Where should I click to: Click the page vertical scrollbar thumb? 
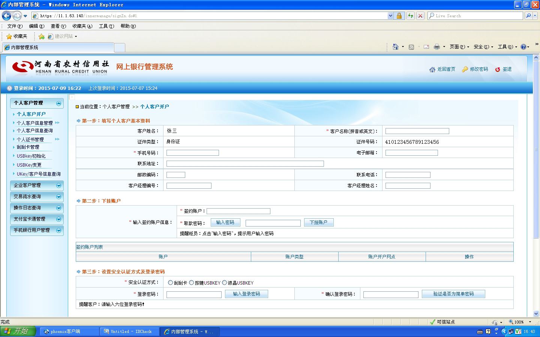coord(536,150)
